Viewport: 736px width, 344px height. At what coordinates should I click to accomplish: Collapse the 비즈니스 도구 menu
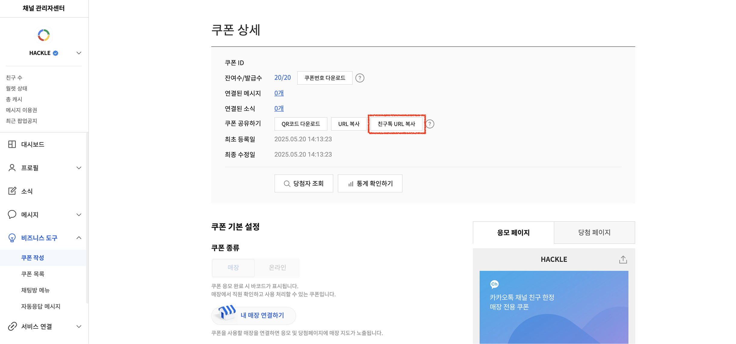[79, 238]
